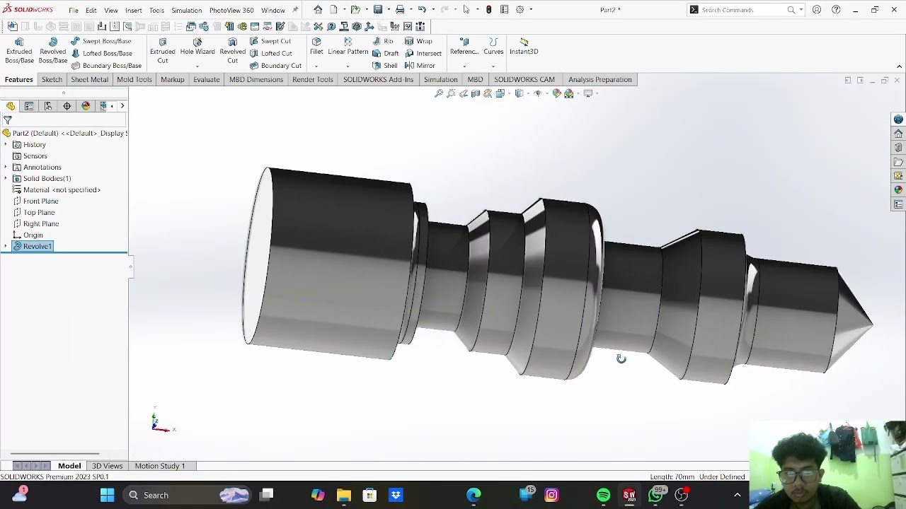Open the Fillet dropdown arrow
This screenshot has height=509, width=906.
coord(316,66)
